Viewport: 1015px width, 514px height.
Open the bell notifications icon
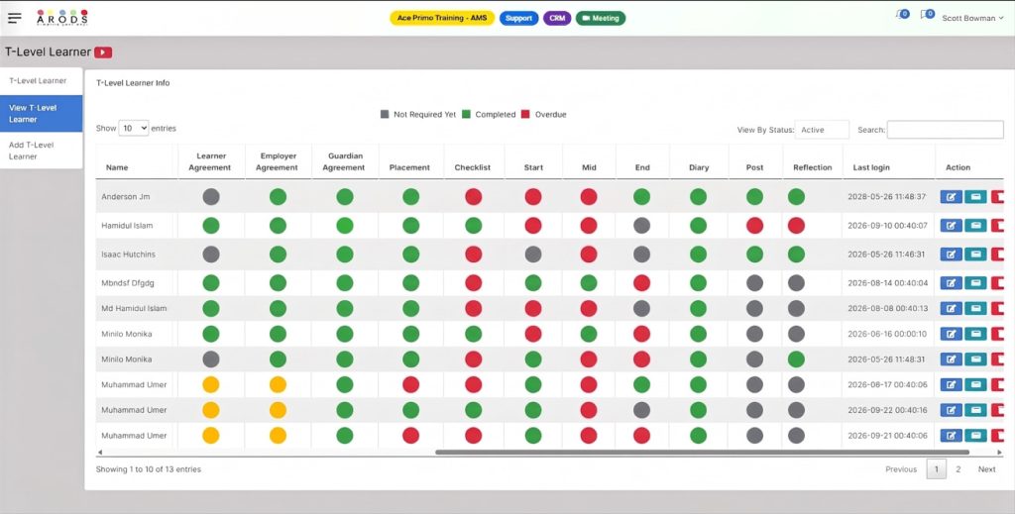coord(902,15)
